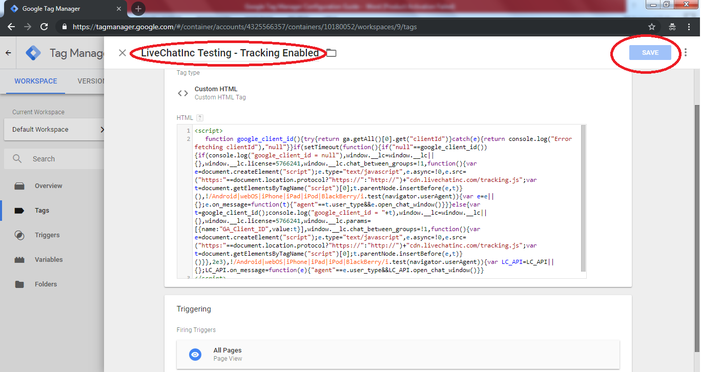
Task: Click the Variables block icon
Action: (x=19, y=260)
